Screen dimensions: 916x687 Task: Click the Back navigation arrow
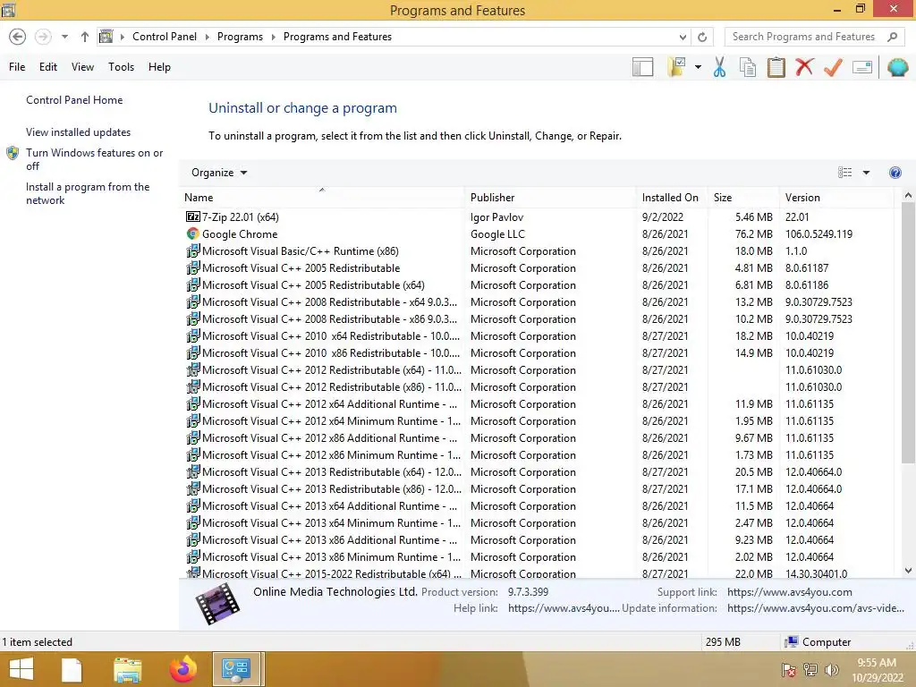(18, 37)
